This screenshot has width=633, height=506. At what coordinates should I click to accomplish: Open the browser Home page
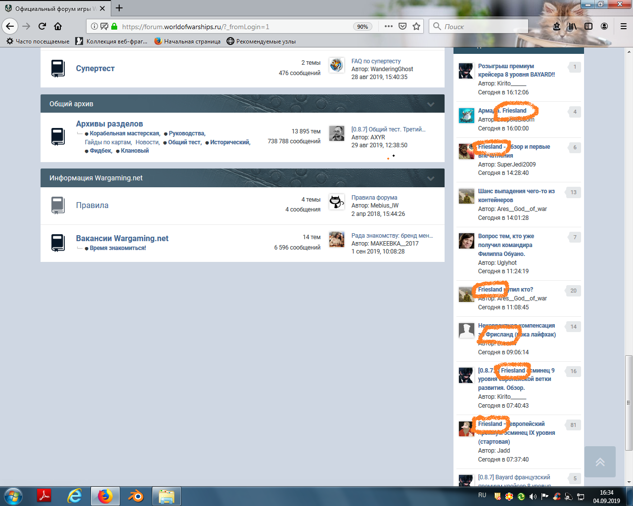coord(58,26)
